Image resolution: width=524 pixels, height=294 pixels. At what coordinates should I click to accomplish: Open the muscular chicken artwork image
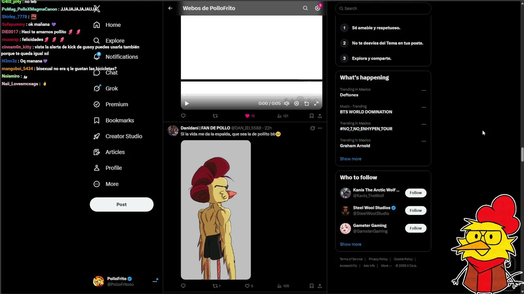pyautogui.click(x=216, y=210)
